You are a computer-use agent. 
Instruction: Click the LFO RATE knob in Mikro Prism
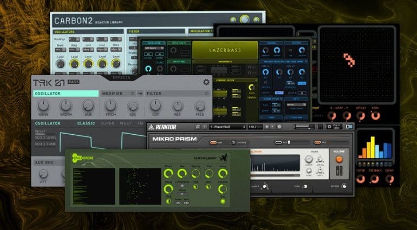(x=233, y=143)
